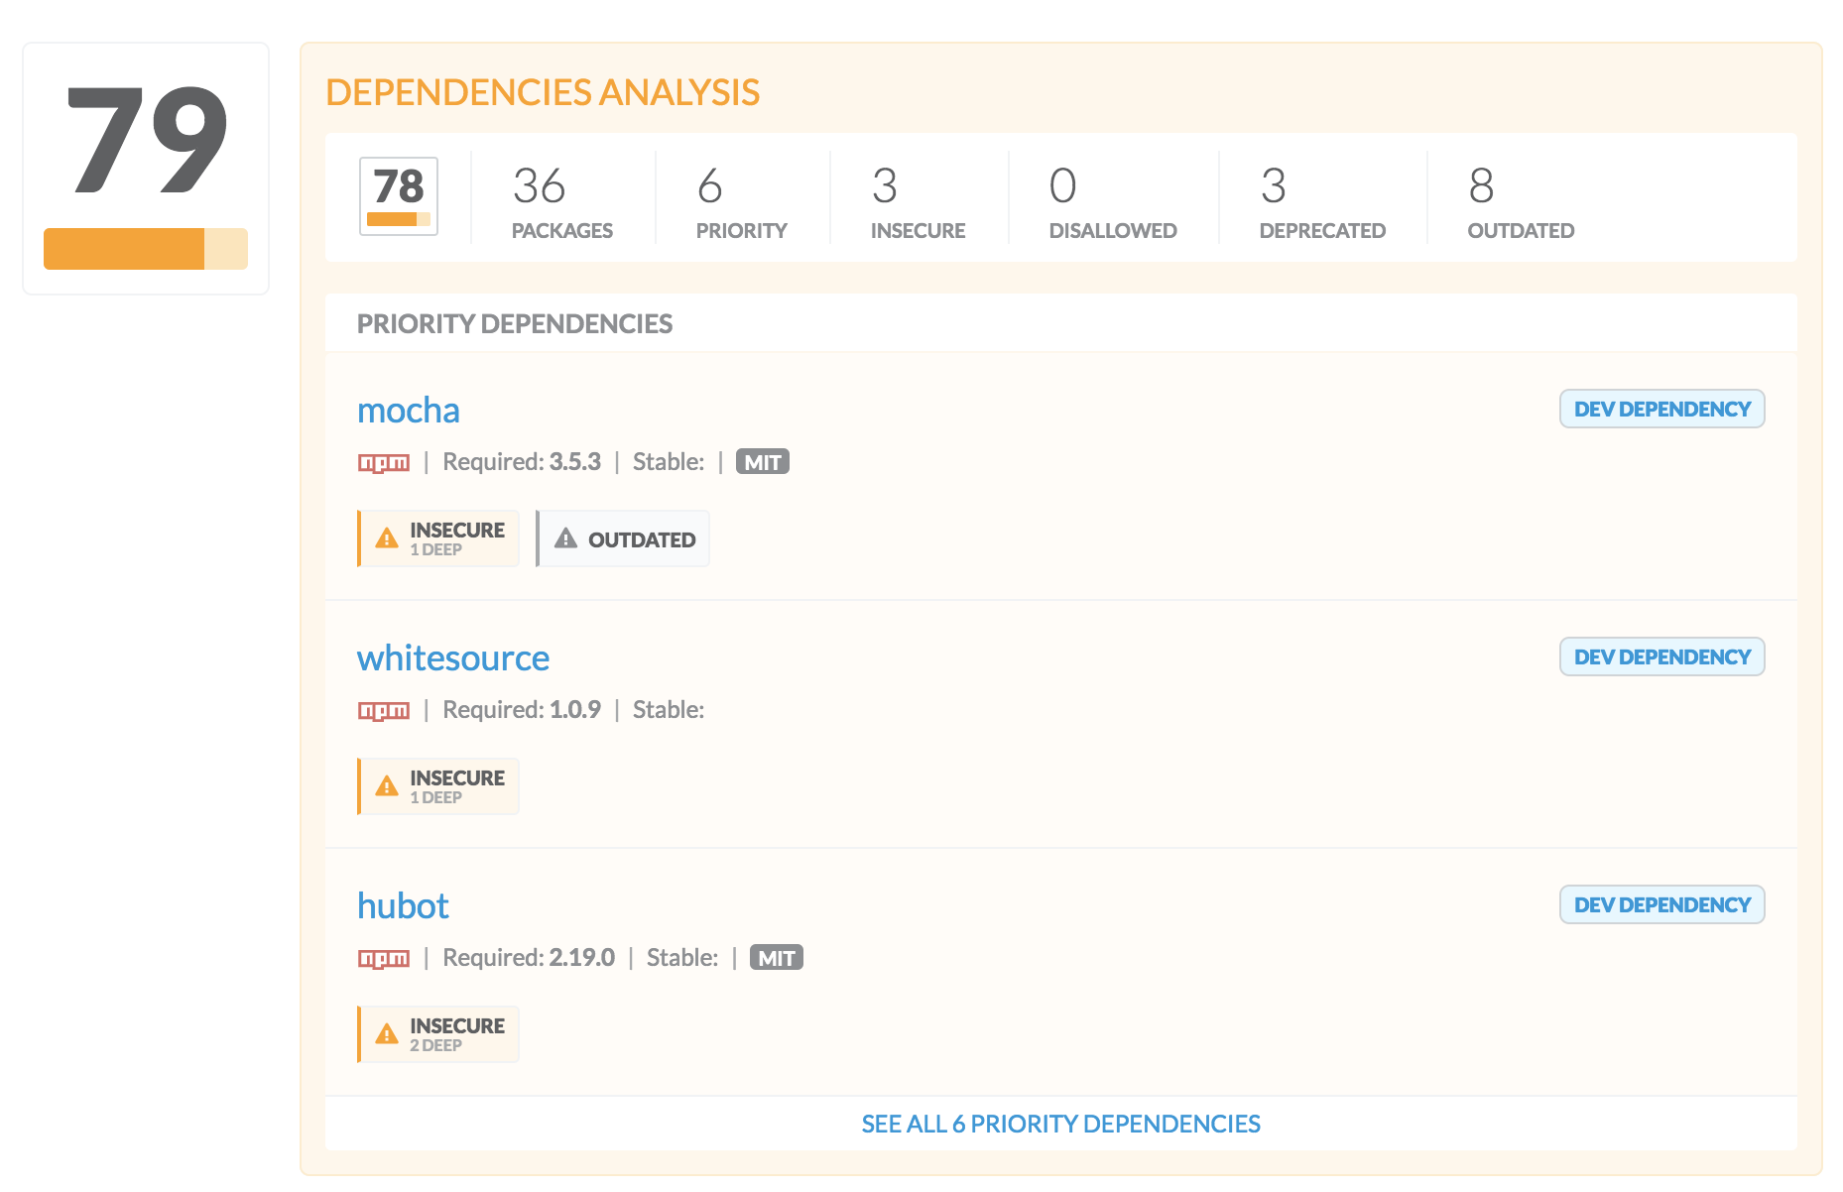Click the npm icon under mocha

coord(384,463)
